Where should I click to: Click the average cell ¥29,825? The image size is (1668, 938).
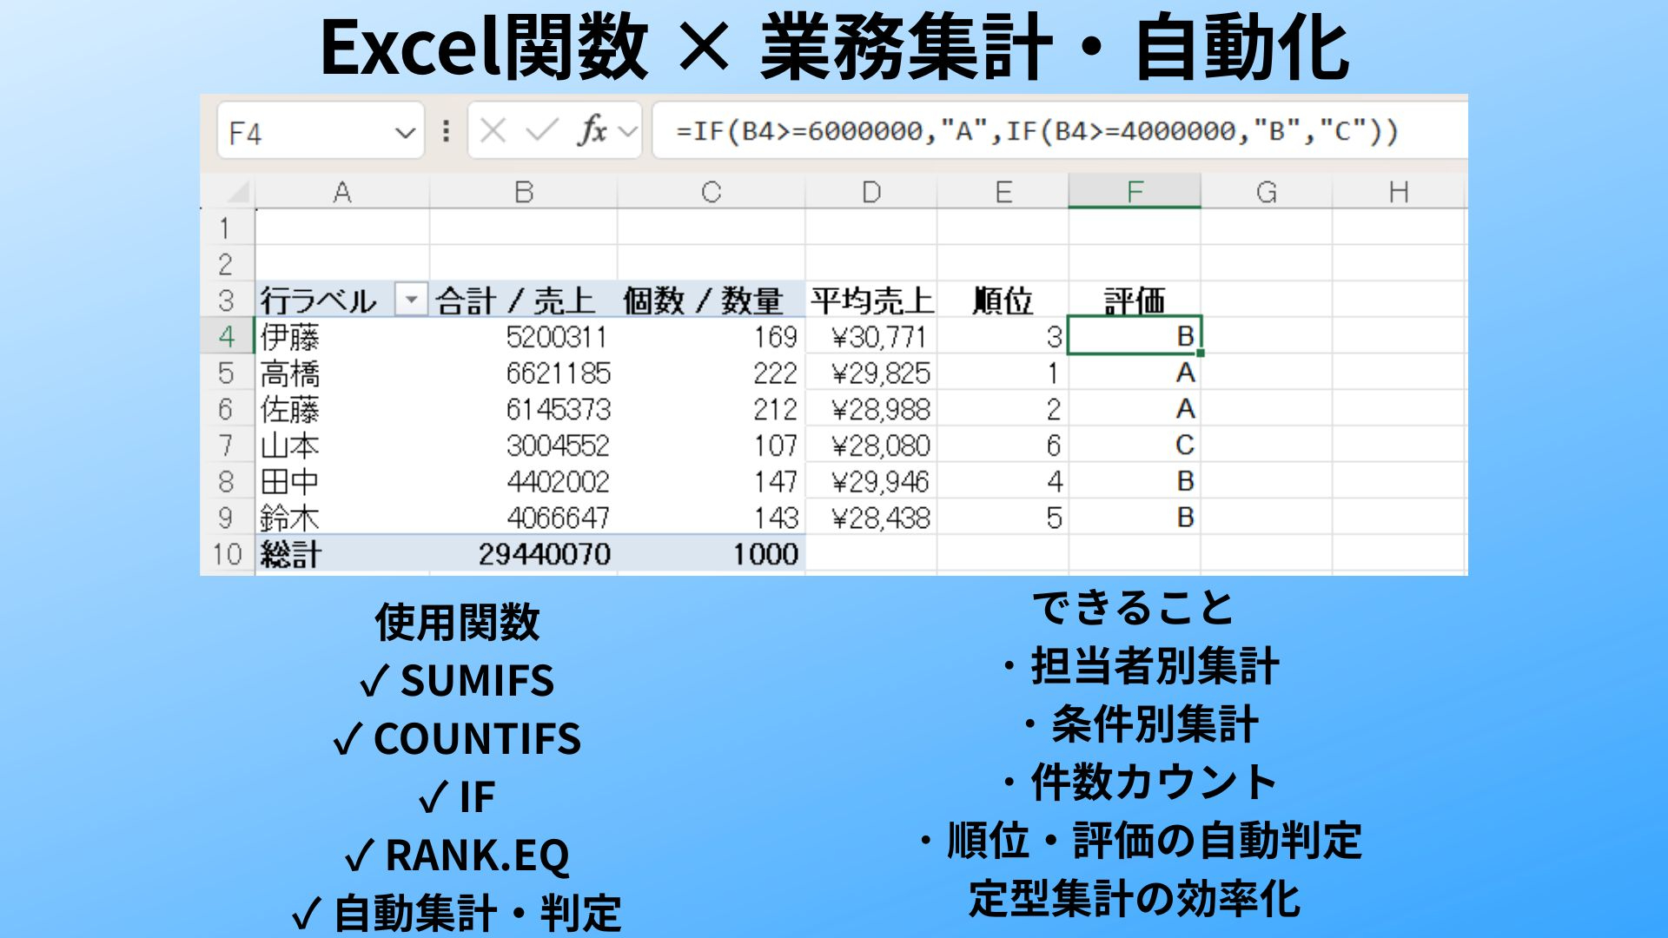(x=871, y=373)
